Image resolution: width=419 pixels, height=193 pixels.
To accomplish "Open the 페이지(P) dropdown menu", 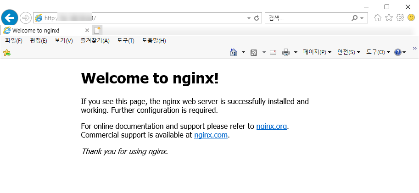I will tap(317, 52).
